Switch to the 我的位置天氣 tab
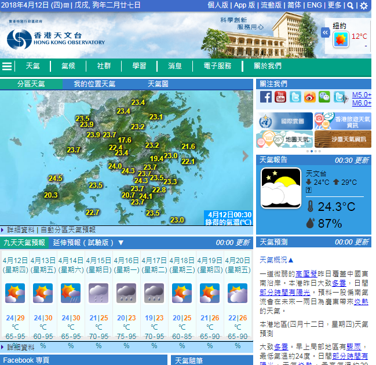 click(94, 84)
